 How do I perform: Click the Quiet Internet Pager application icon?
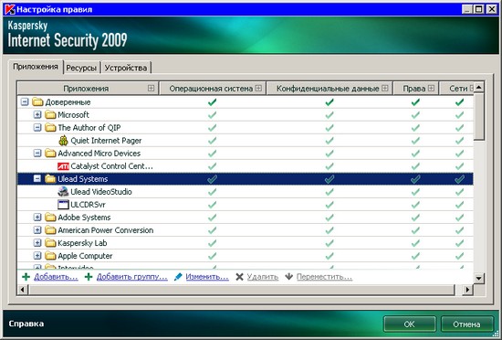coord(63,141)
